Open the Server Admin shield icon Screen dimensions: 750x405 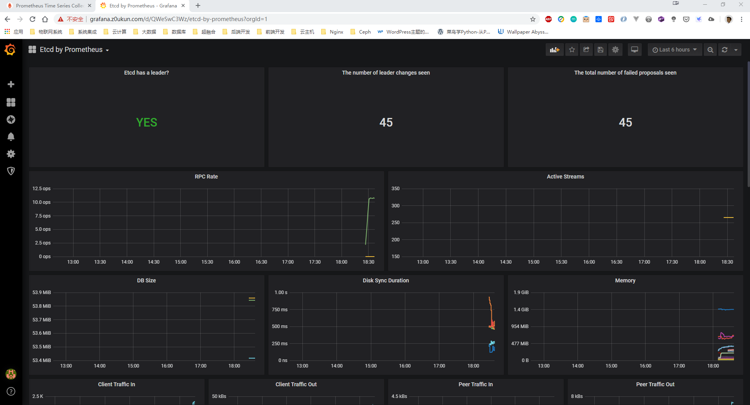11,171
